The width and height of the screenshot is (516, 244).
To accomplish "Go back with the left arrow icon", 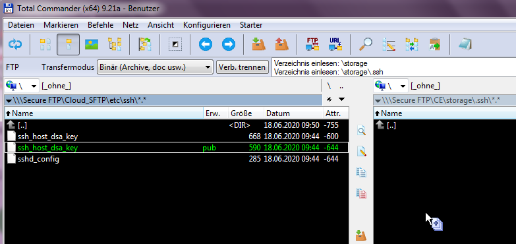I will pos(206,44).
